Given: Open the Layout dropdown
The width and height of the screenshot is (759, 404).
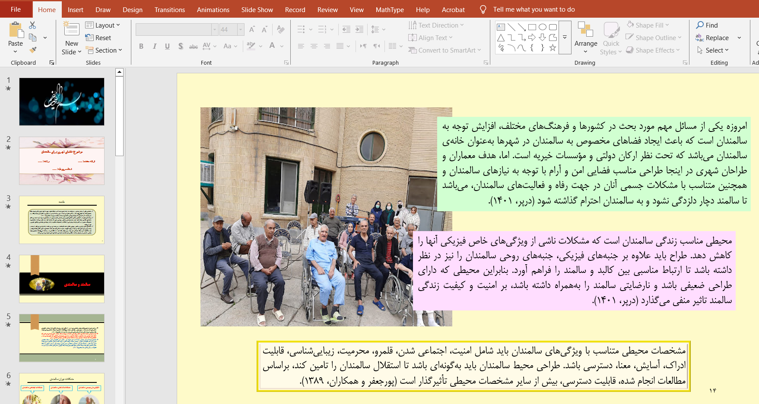Looking at the screenshot, I should [x=103, y=25].
